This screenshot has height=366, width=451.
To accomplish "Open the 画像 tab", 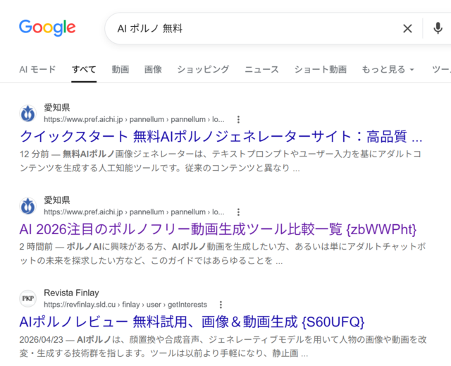I will click(153, 69).
